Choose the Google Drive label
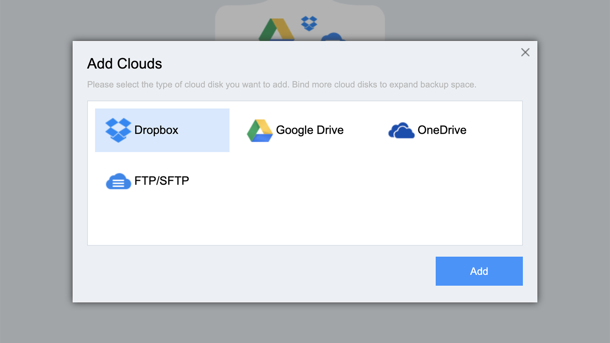Image resolution: width=610 pixels, height=343 pixels. click(310, 130)
